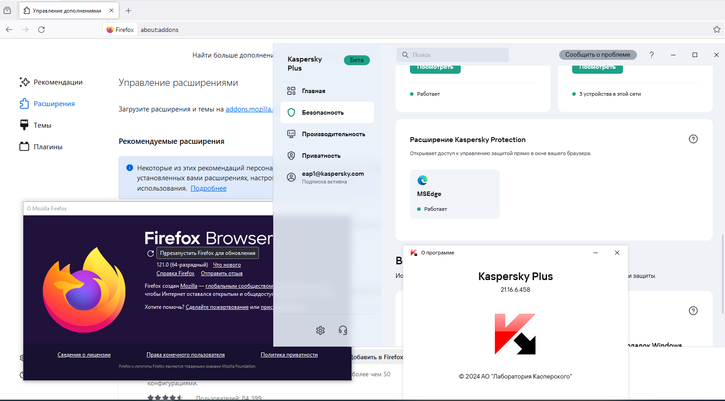Open Рекомендации in Firefox addons sidebar
The image size is (725, 401).
(51, 82)
